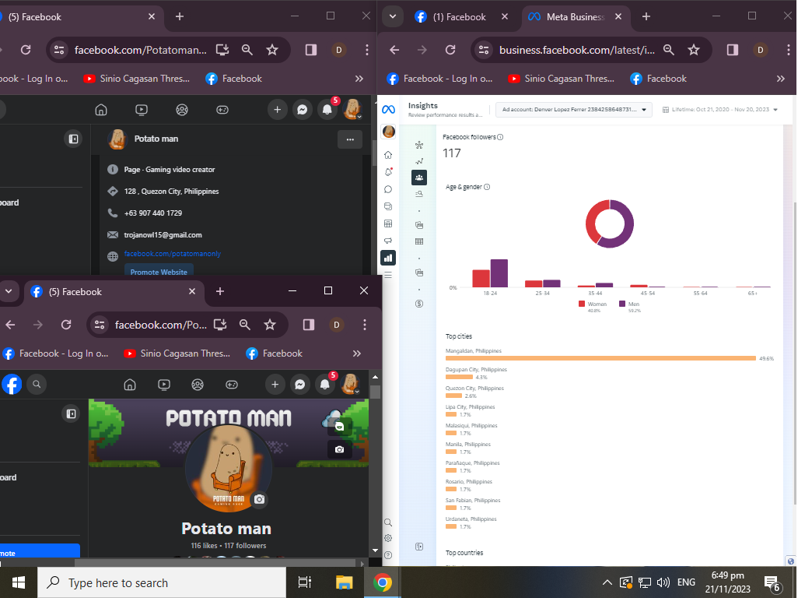Toggle the sidebar panel icon in upper-left Facebook window

(73, 139)
